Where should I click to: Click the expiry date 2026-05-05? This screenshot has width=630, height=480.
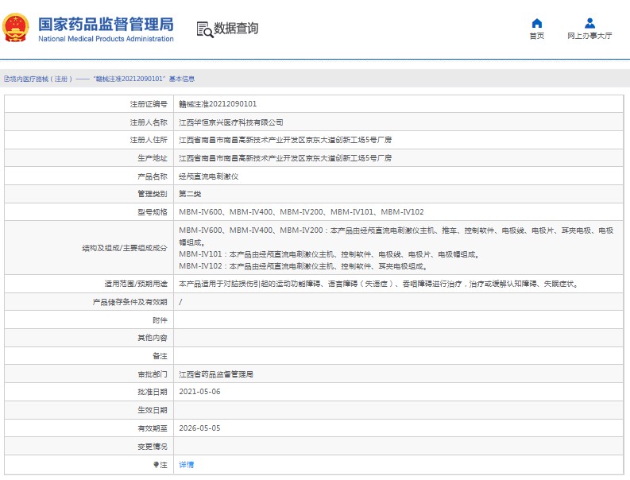click(x=199, y=428)
